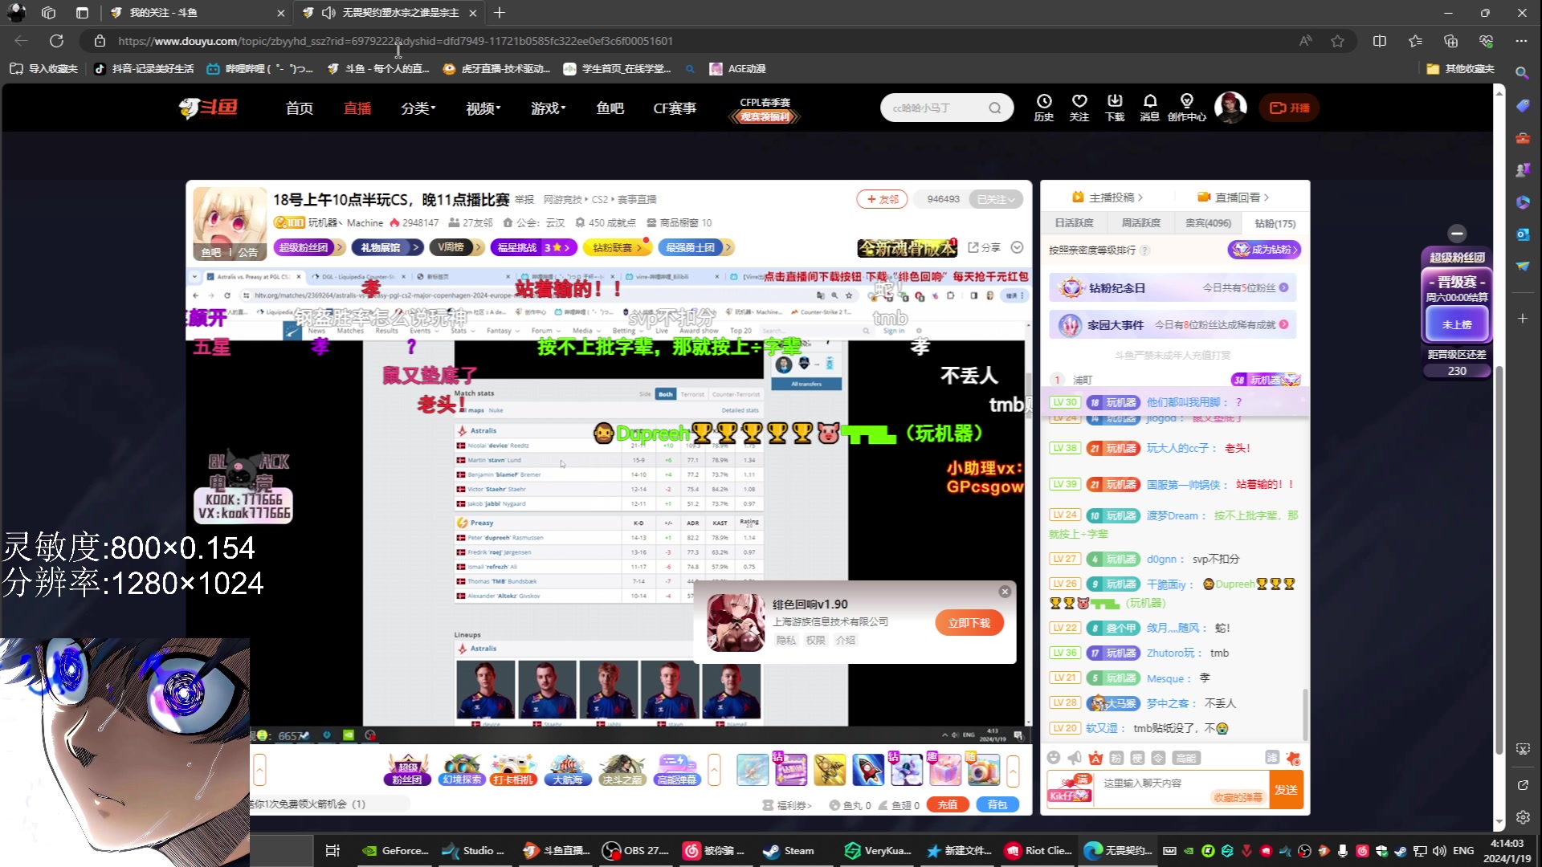Open the 超级粉丝团 gift bar icon
1542x867 pixels.
point(407,770)
